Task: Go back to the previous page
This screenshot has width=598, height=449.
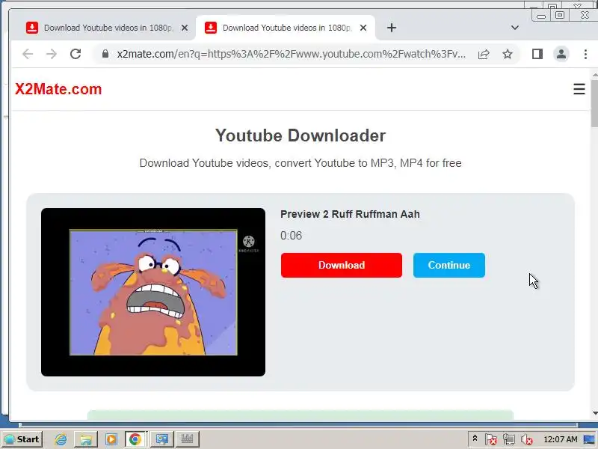Action: click(x=28, y=54)
